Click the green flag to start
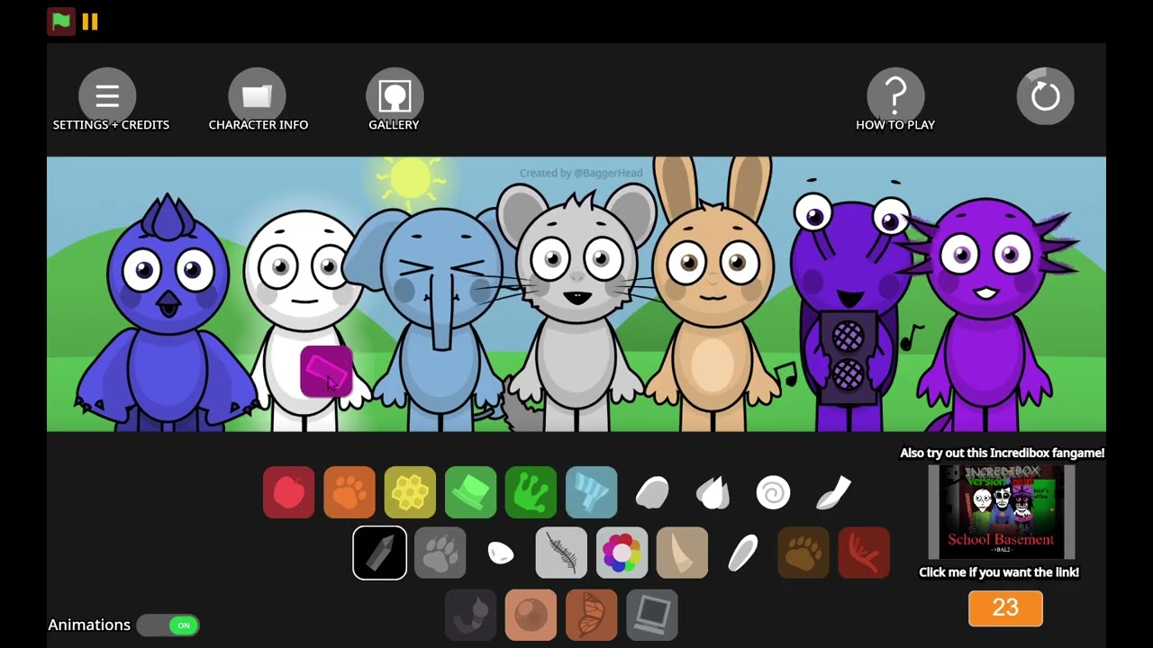 [61, 22]
